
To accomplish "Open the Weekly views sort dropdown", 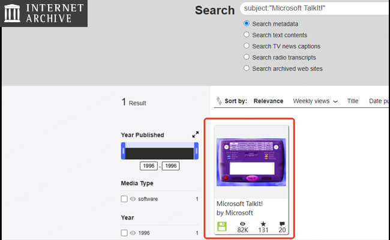I will point(315,101).
